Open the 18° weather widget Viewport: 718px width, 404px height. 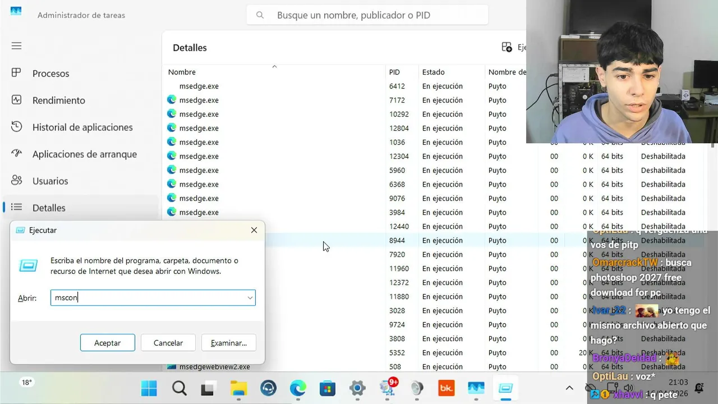26,382
